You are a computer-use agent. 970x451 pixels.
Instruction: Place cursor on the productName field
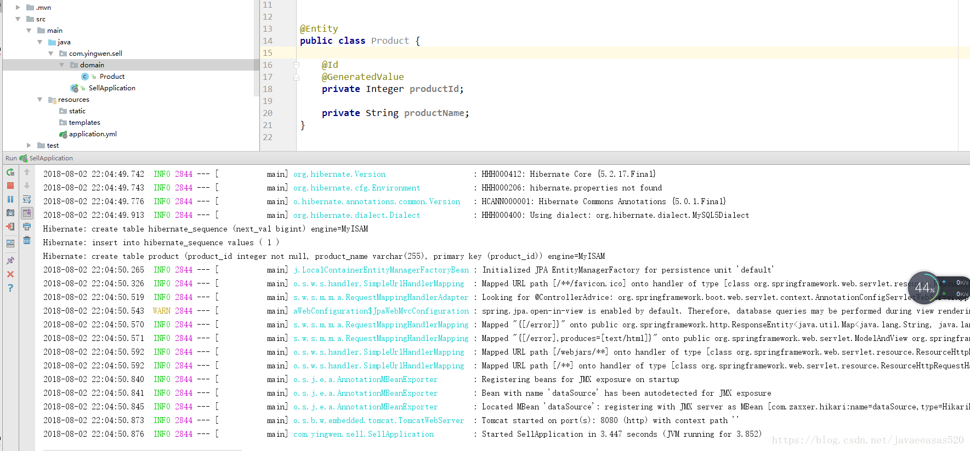pyautogui.click(x=434, y=113)
